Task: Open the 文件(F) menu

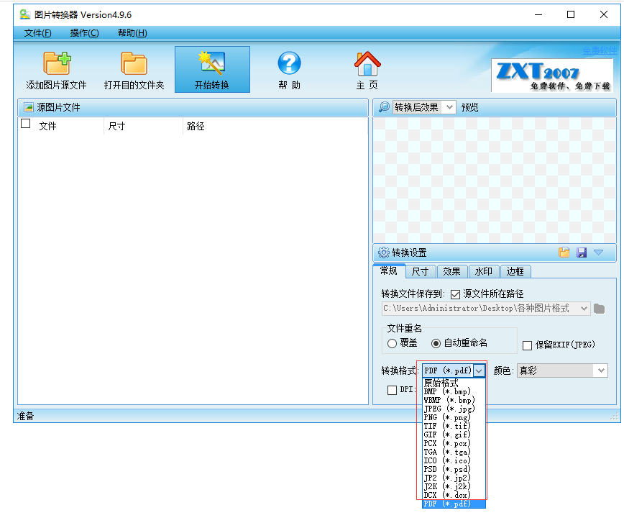Action: point(38,32)
